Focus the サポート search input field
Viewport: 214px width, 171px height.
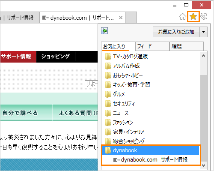(x=92, y=84)
